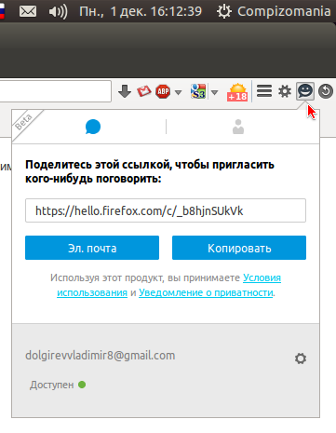336x433 pixels.
Task: Click the S3 Google Translator icon
Action: 198,91
